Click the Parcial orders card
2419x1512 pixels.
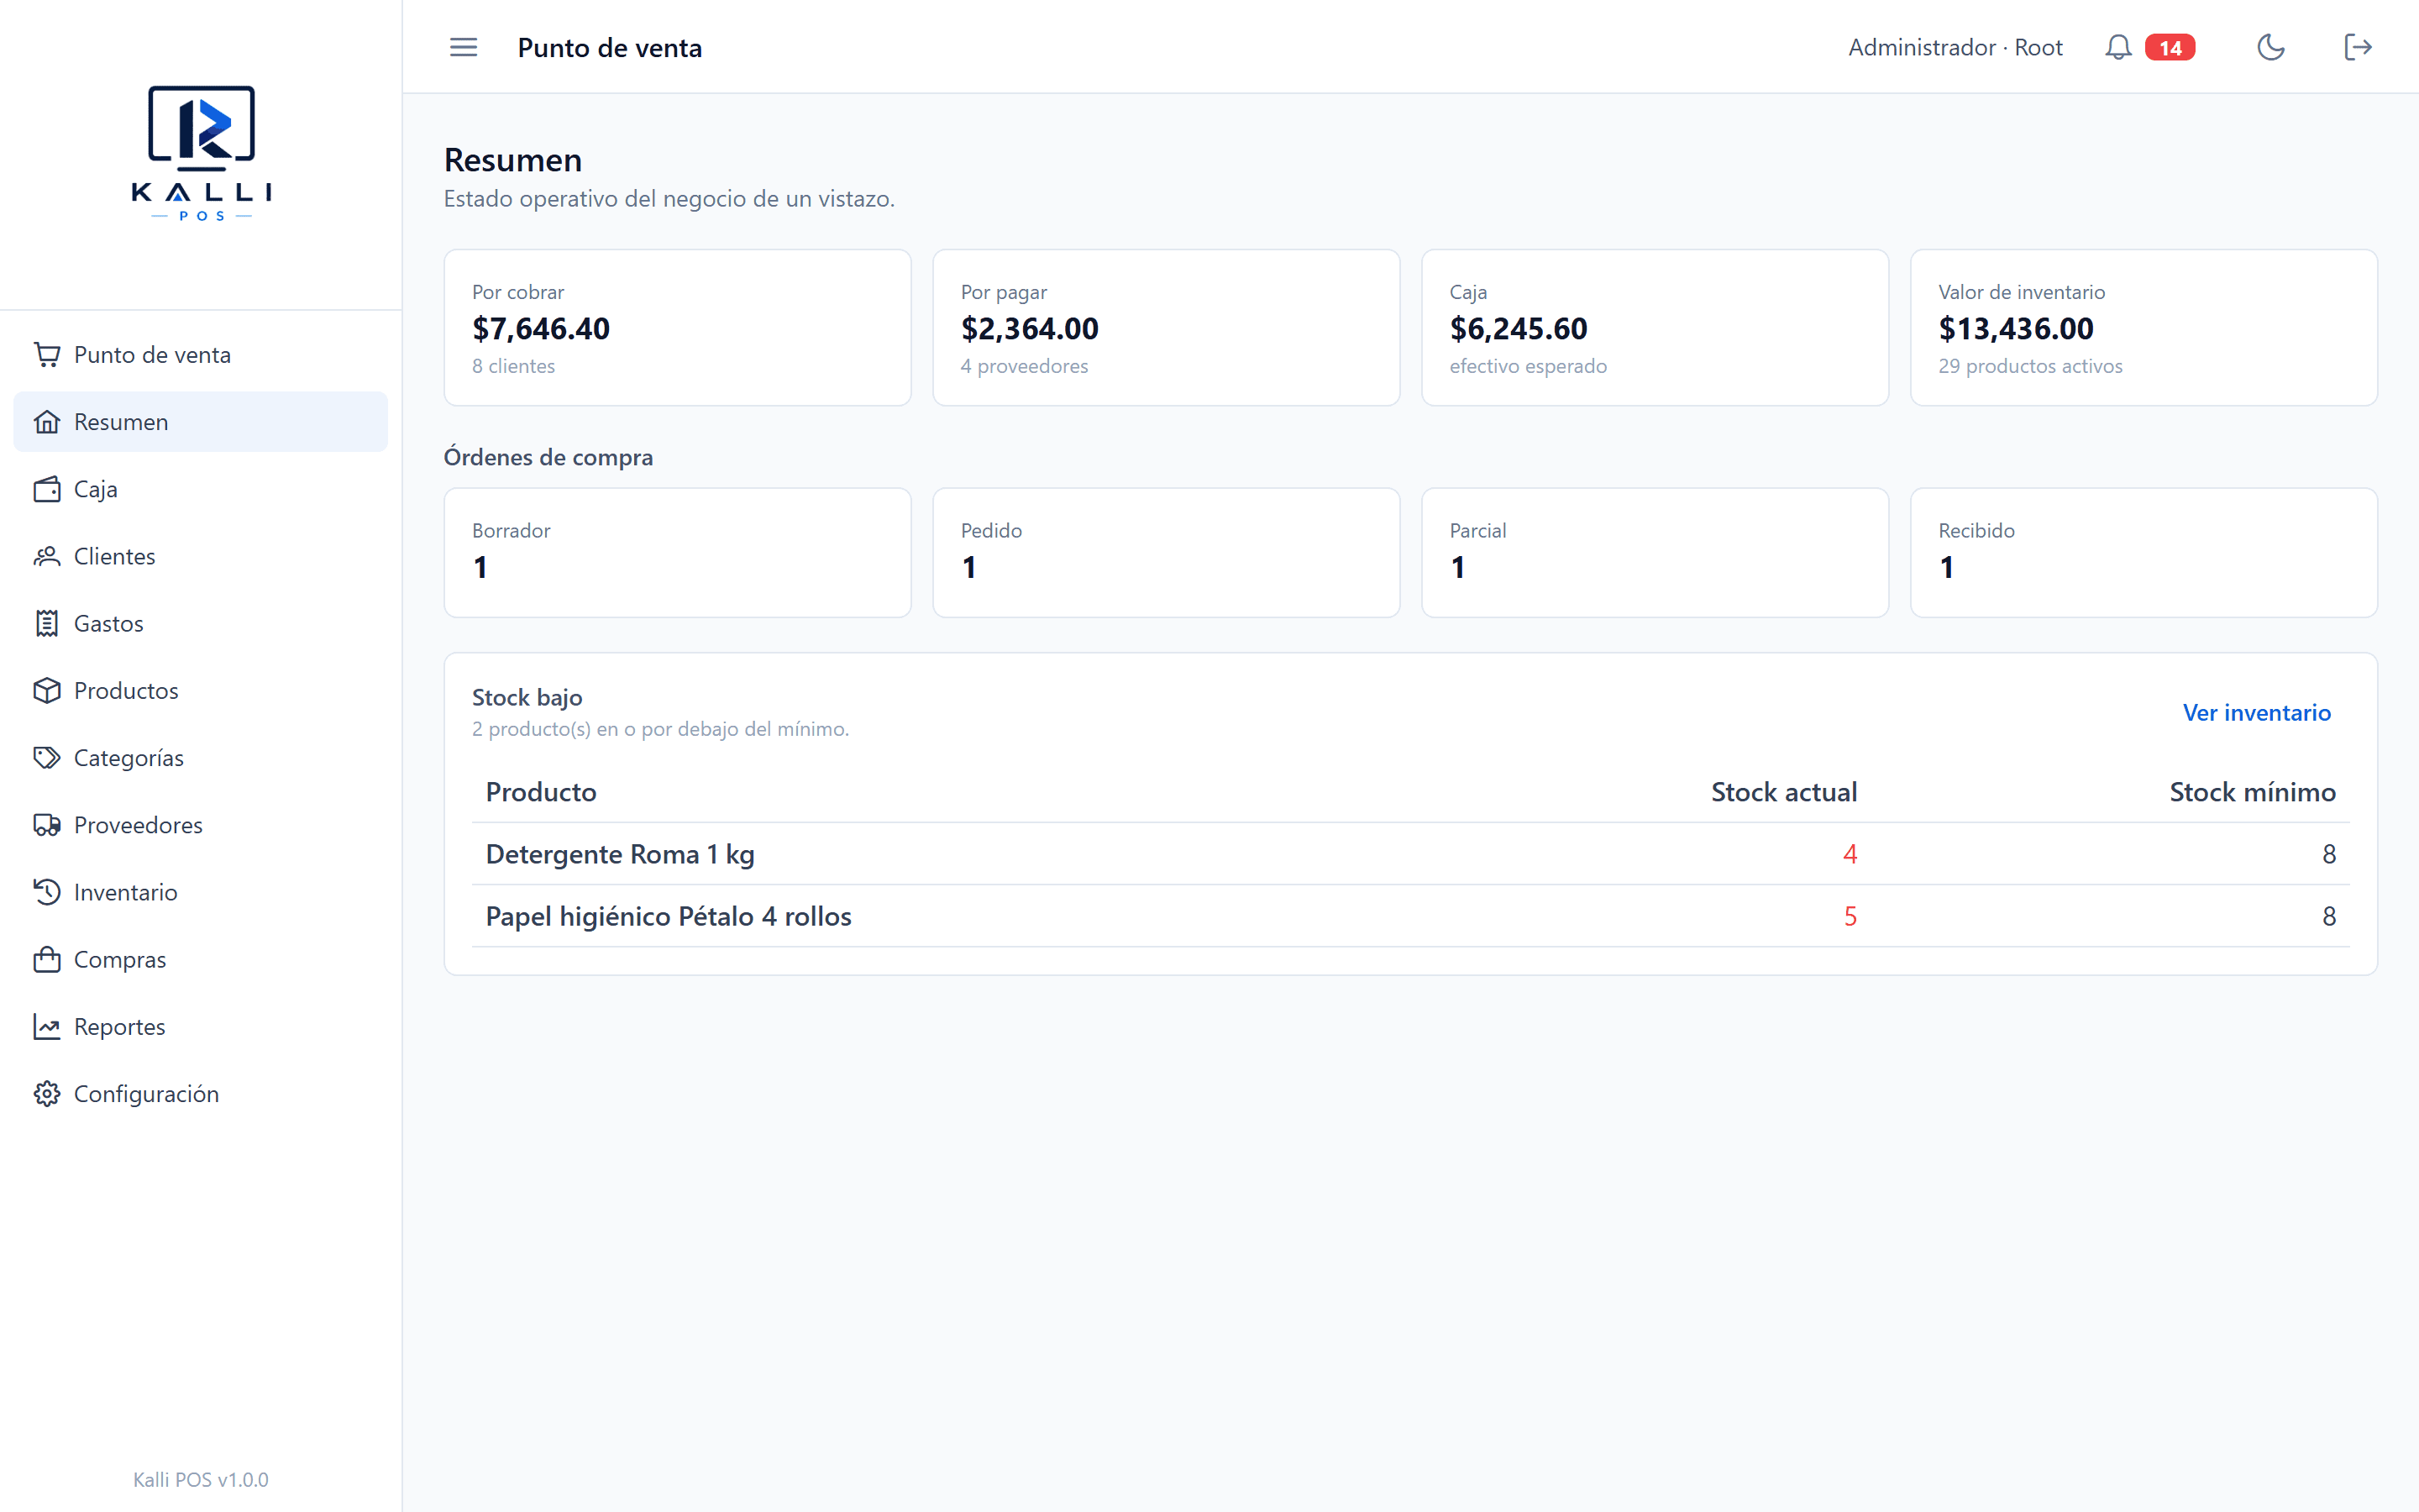pyautogui.click(x=1655, y=552)
